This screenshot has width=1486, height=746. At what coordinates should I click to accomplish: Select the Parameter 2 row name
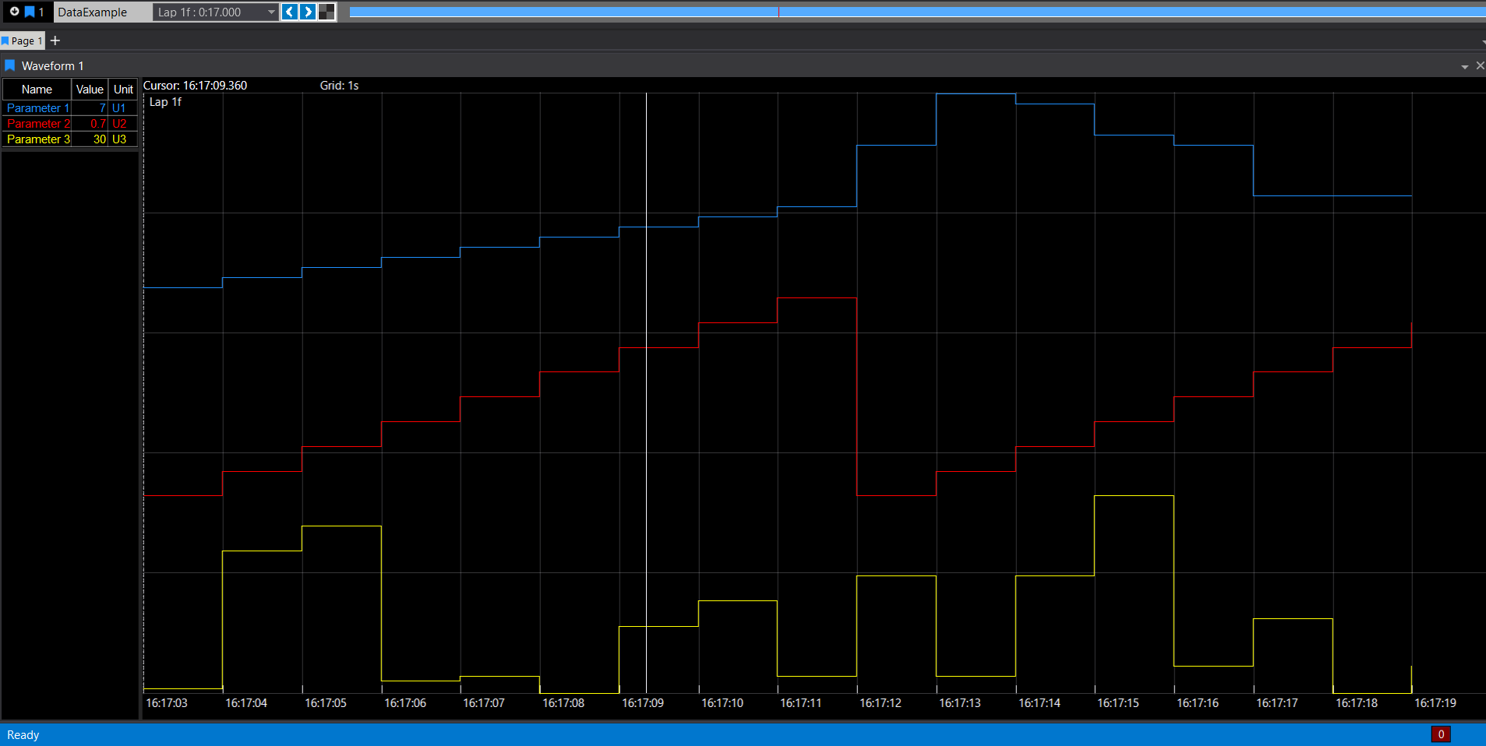point(37,124)
